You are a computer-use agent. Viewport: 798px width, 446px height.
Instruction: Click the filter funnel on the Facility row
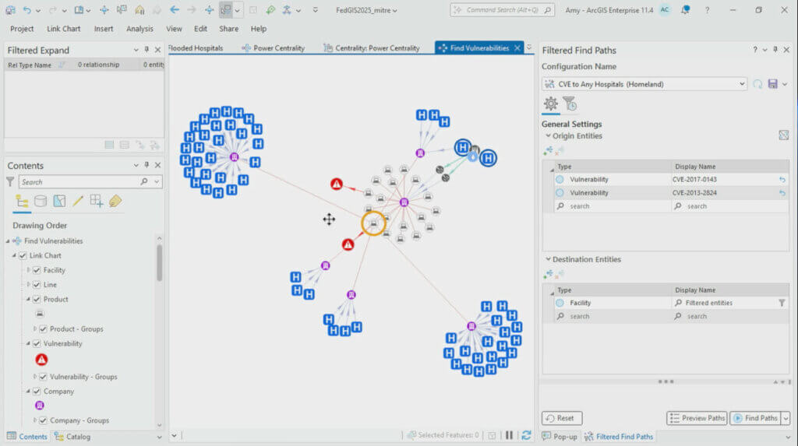point(782,303)
